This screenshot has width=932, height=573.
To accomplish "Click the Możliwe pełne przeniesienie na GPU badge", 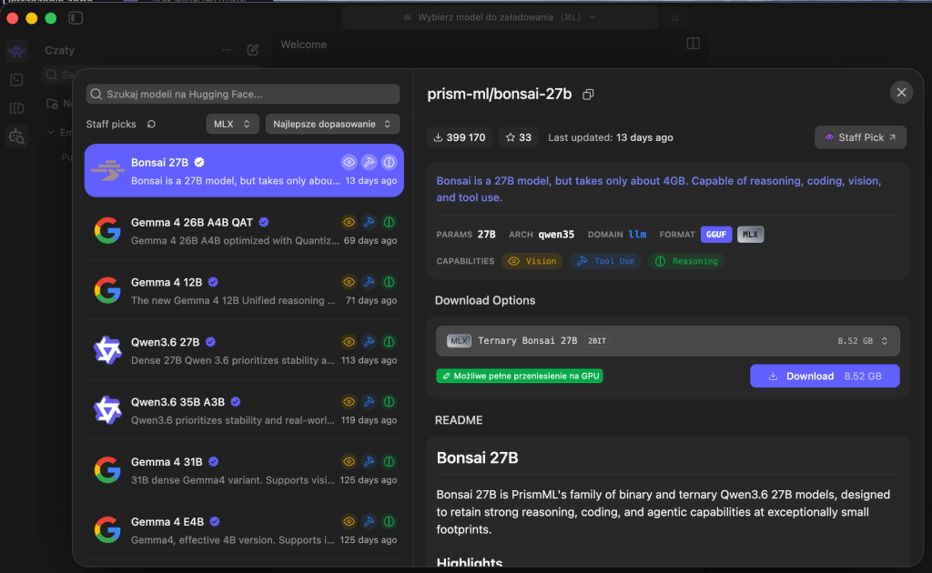I will [520, 376].
